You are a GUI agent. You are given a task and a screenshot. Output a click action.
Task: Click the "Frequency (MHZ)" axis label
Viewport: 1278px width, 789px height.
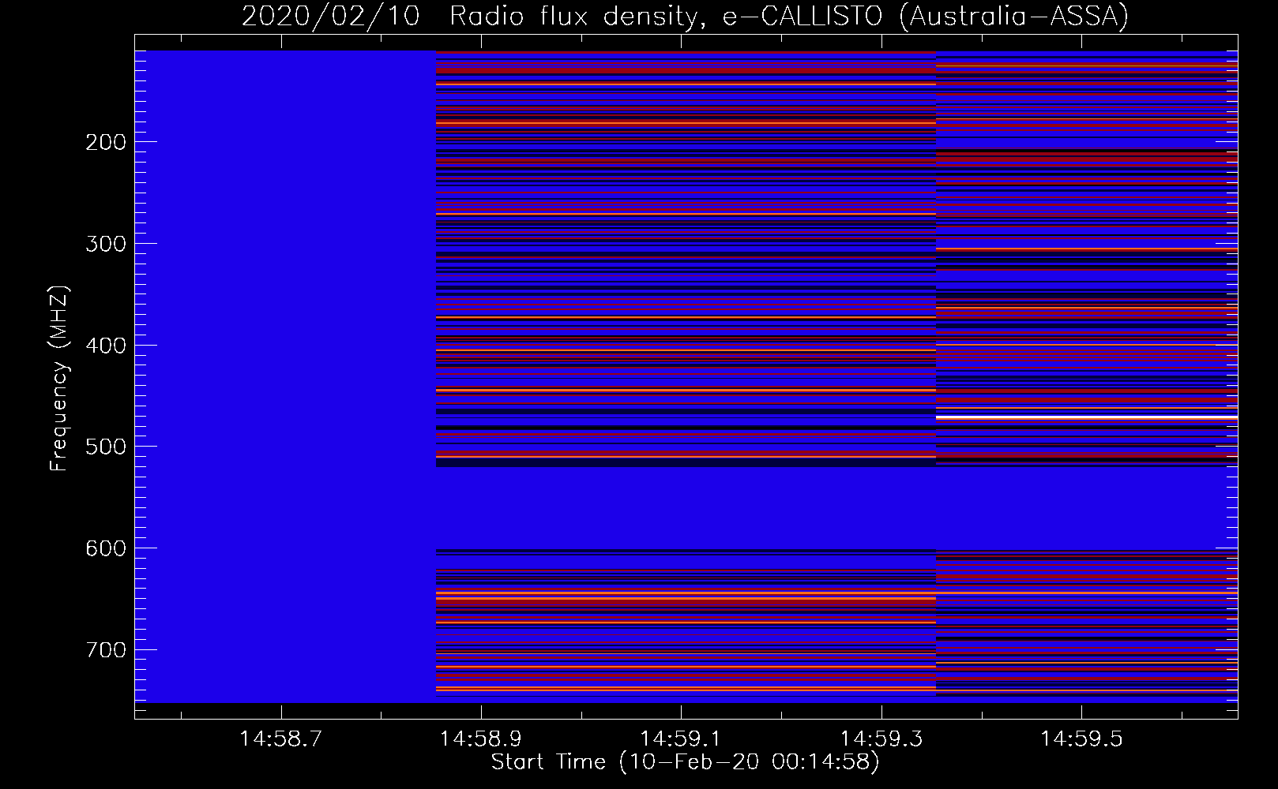(x=59, y=380)
